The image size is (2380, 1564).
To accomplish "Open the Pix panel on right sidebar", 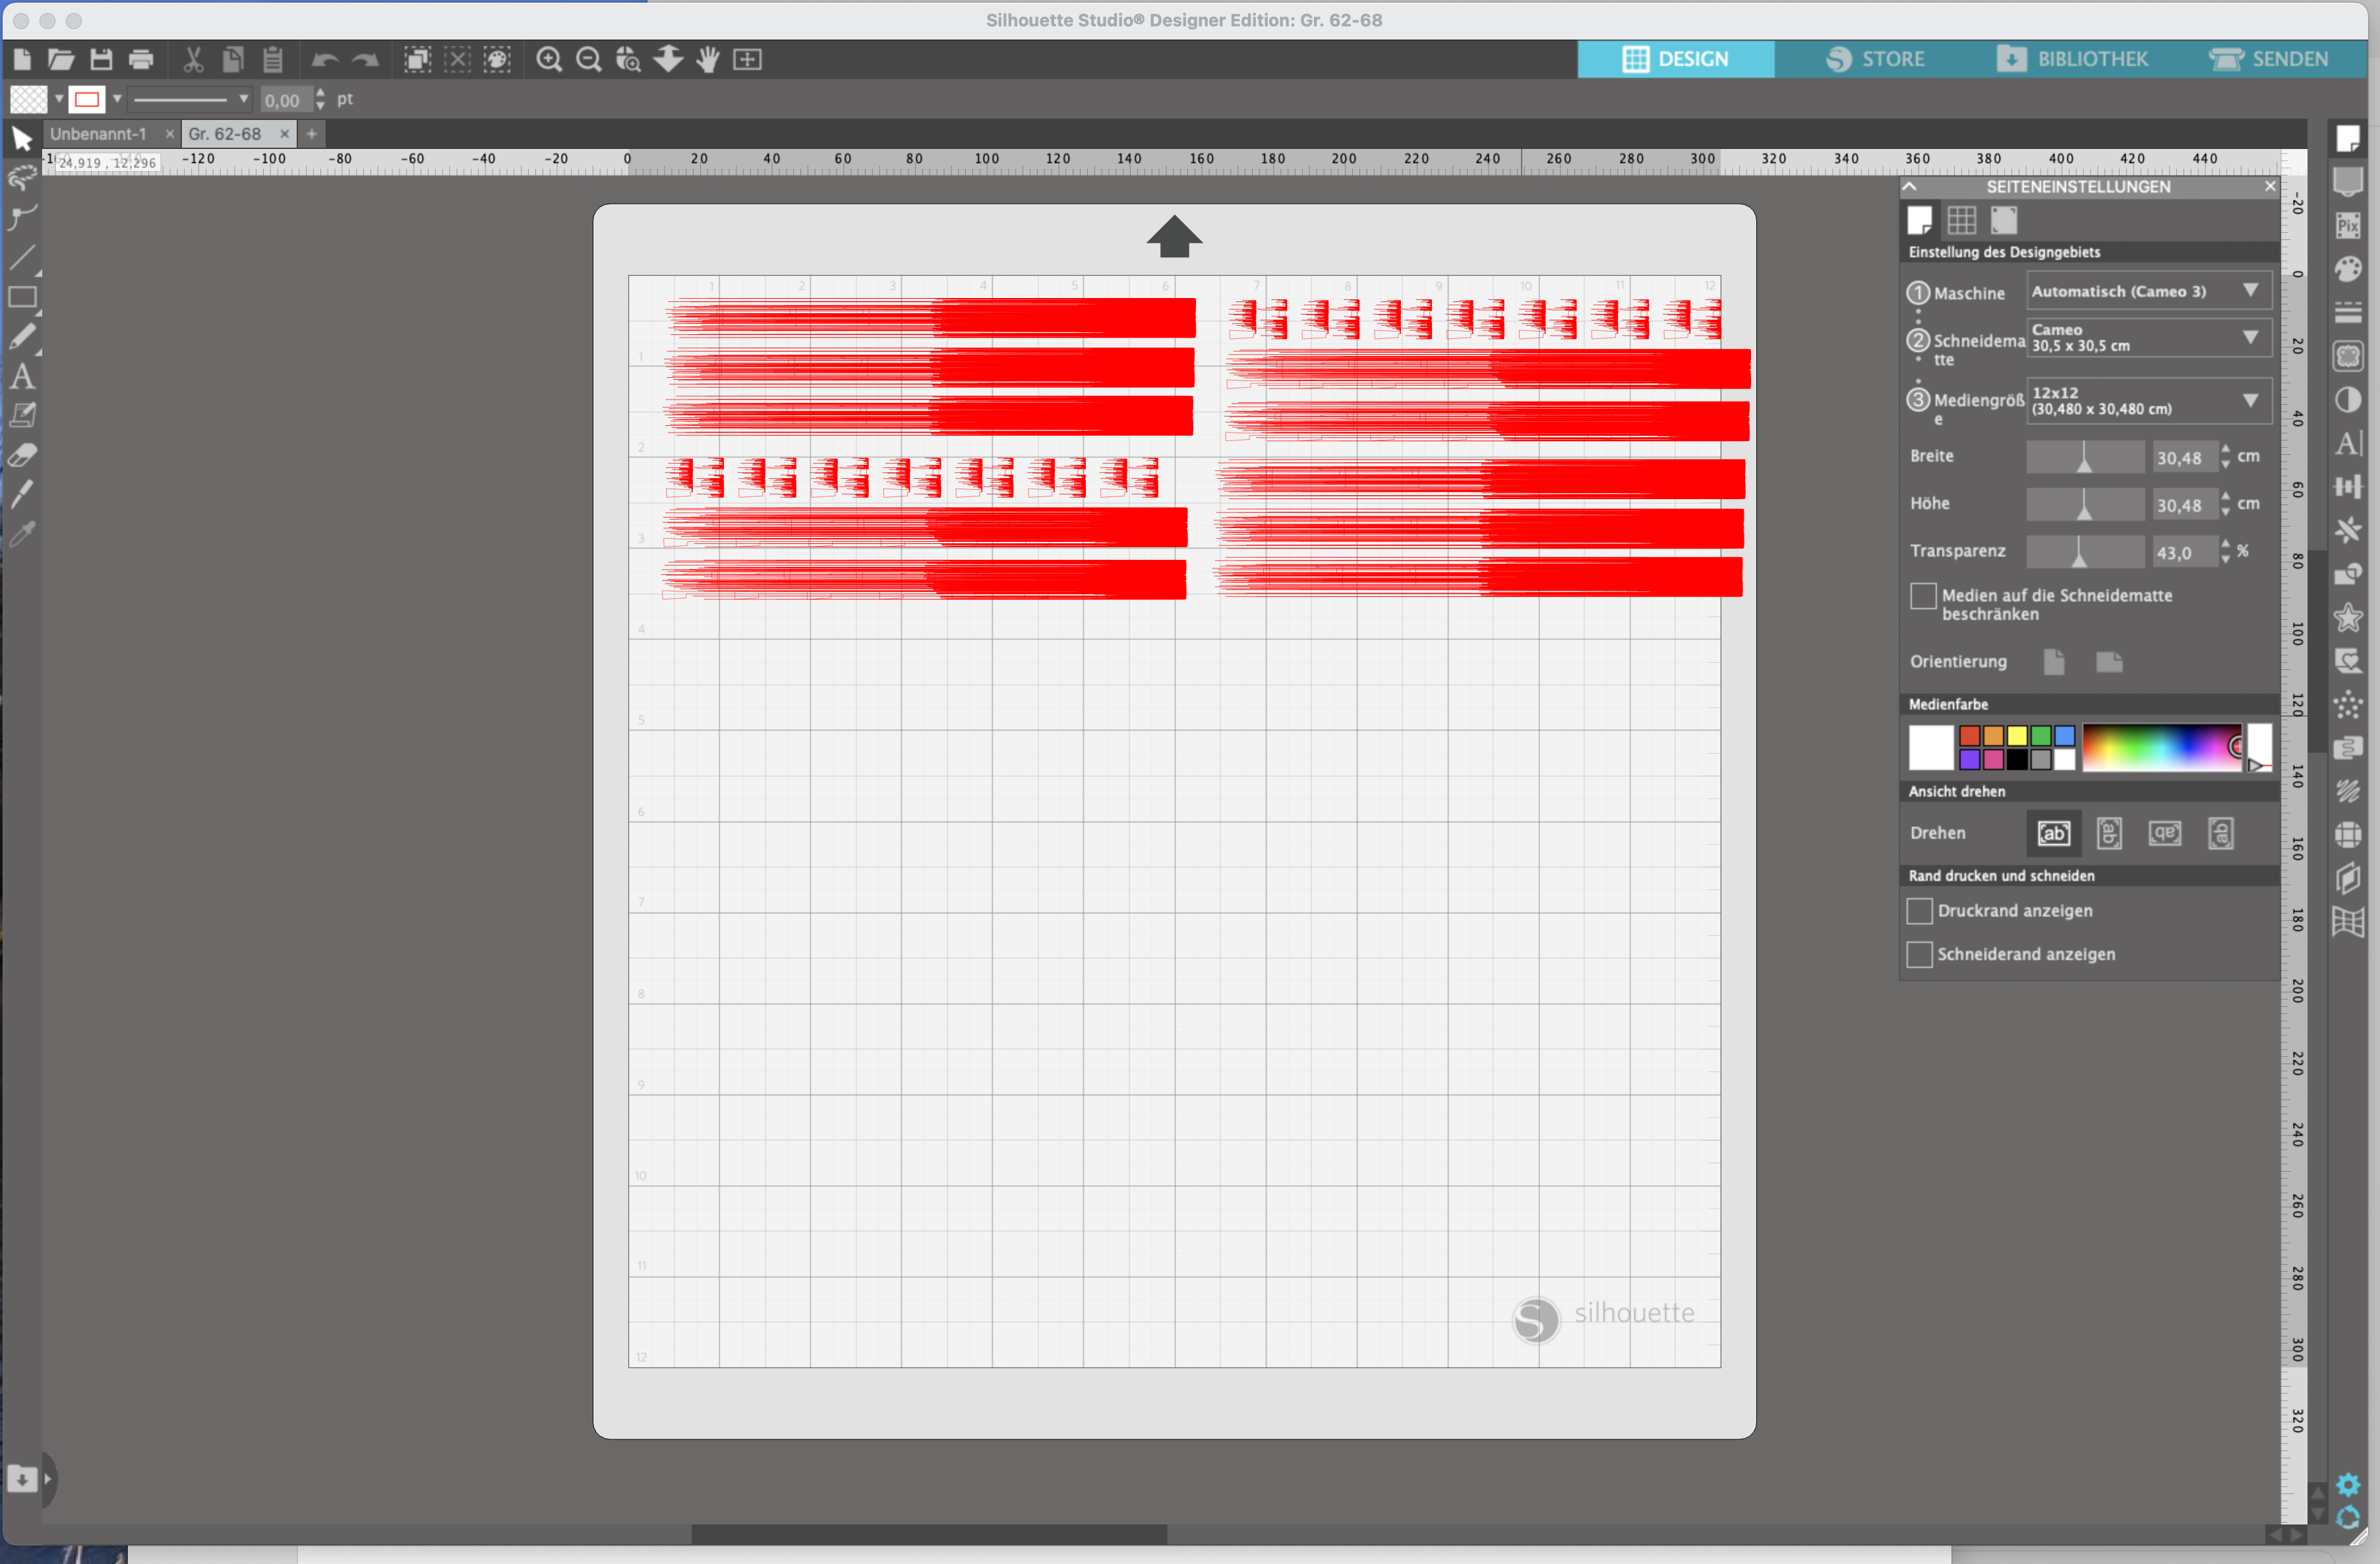I will pos(2347,226).
